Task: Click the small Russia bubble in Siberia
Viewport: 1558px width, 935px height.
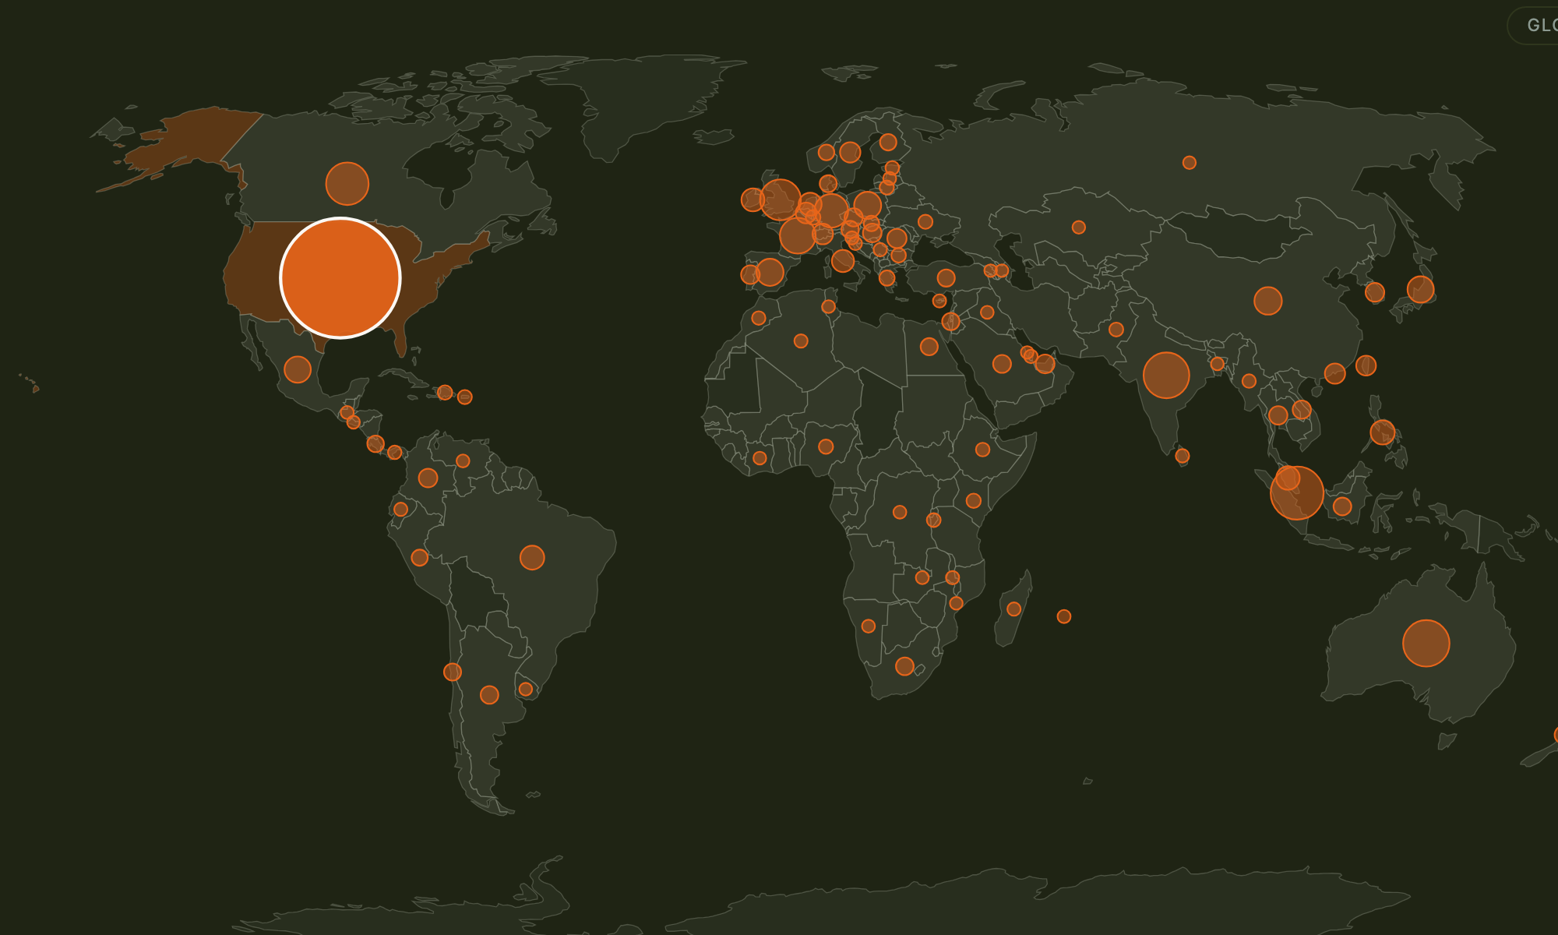Action: point(1189,163)
